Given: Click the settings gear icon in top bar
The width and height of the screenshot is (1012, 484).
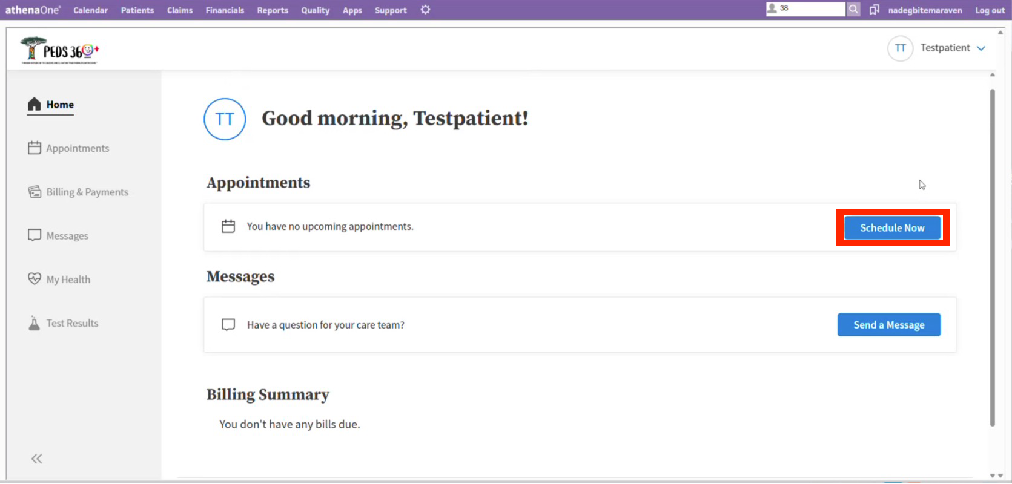Looking at the screenshot, I should (425, 10).
